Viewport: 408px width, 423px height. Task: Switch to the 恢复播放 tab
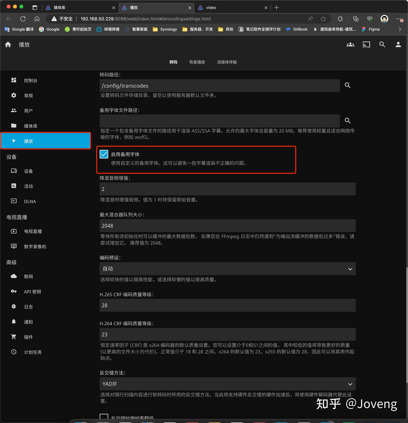[x=197, y=62]
